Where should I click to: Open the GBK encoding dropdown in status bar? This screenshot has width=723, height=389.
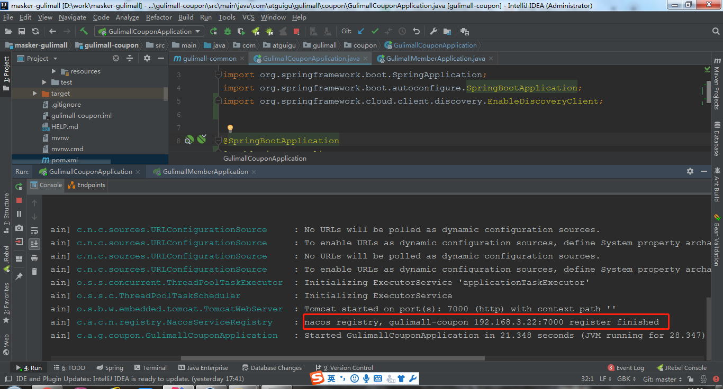coord(627,379)
